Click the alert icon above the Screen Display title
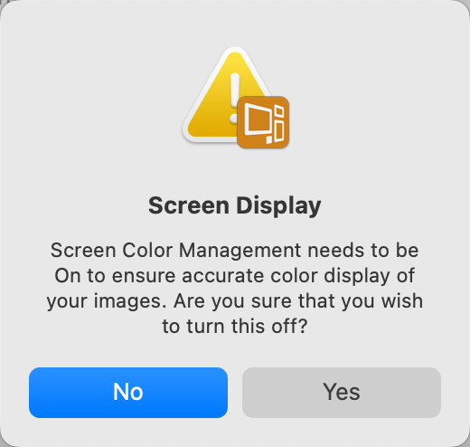 [x=235, y=98]
